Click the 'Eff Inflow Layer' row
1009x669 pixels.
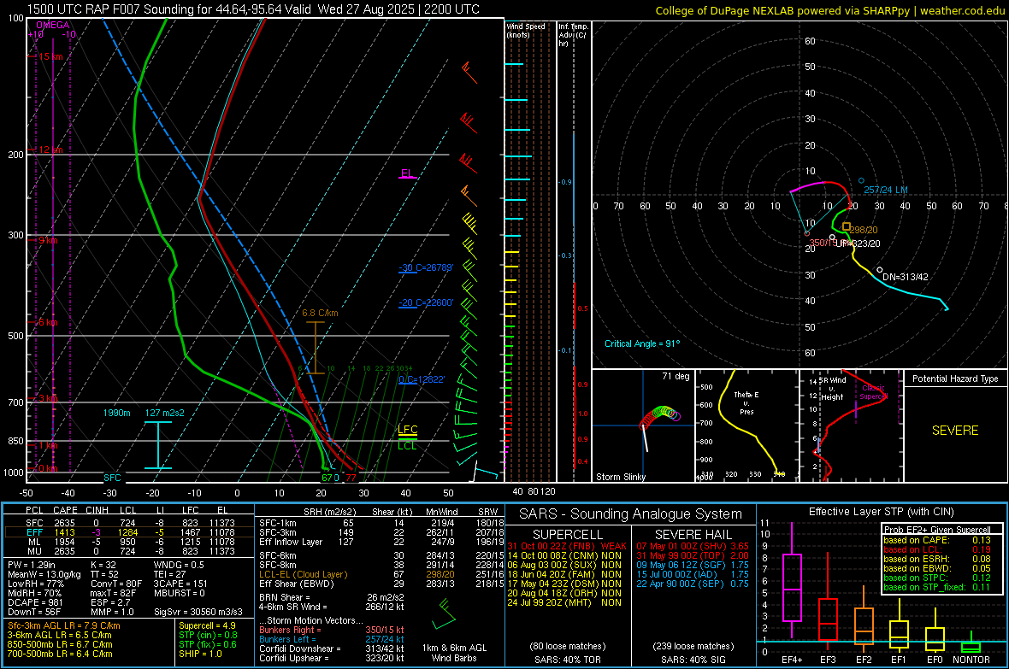pyautogui.click(x=381, y=542)
